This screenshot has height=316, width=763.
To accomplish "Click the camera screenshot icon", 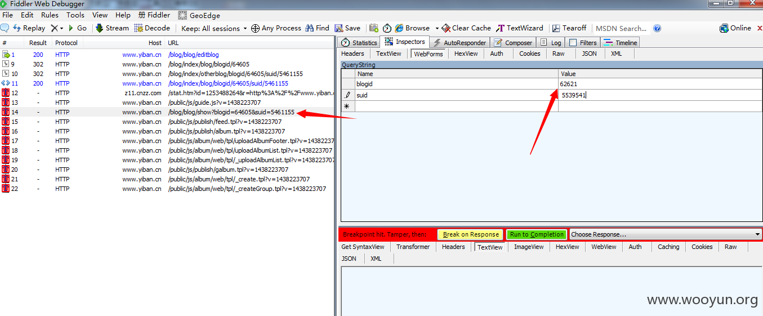I will pos(374,28).
